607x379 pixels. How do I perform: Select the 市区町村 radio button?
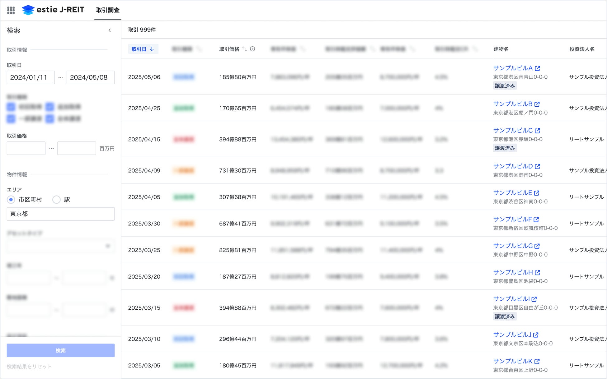click(x=11, y=200)
